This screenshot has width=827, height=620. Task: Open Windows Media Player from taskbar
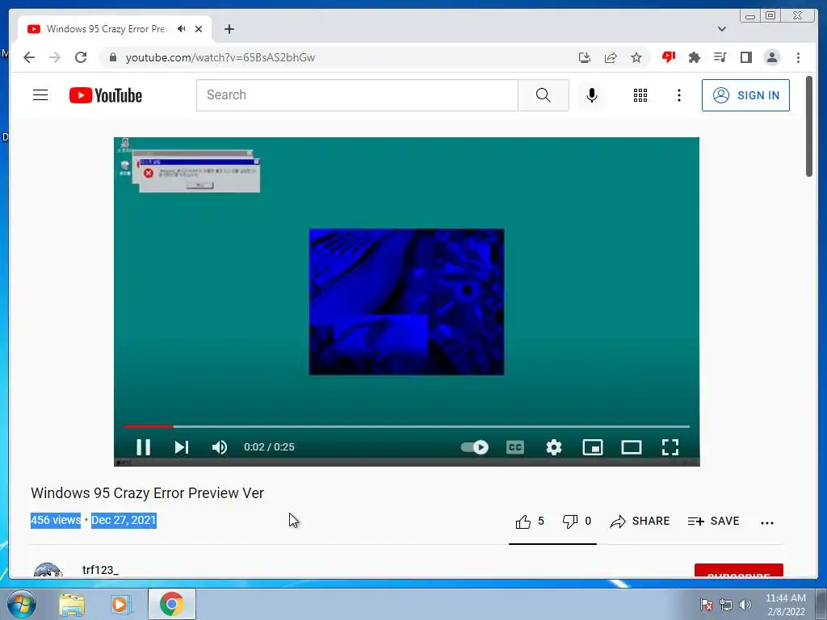pos(120,605)
